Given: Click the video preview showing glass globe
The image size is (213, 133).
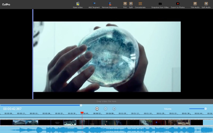Looking at the screenshot, I should pyautogui.click(x=107, y=57).
